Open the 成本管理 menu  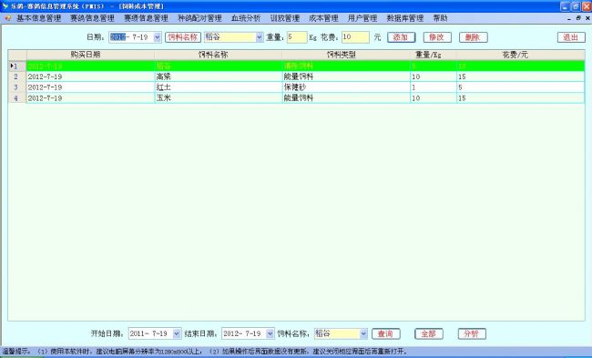click(x=323, y=18)
